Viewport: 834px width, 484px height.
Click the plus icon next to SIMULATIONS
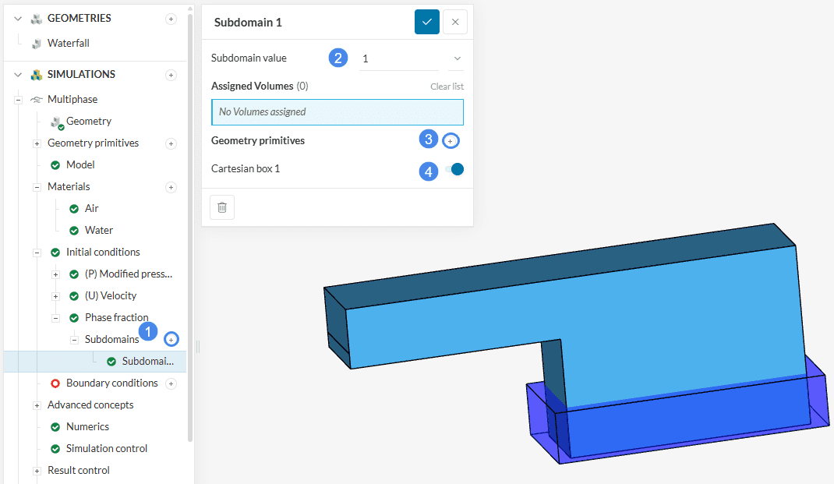171,75
